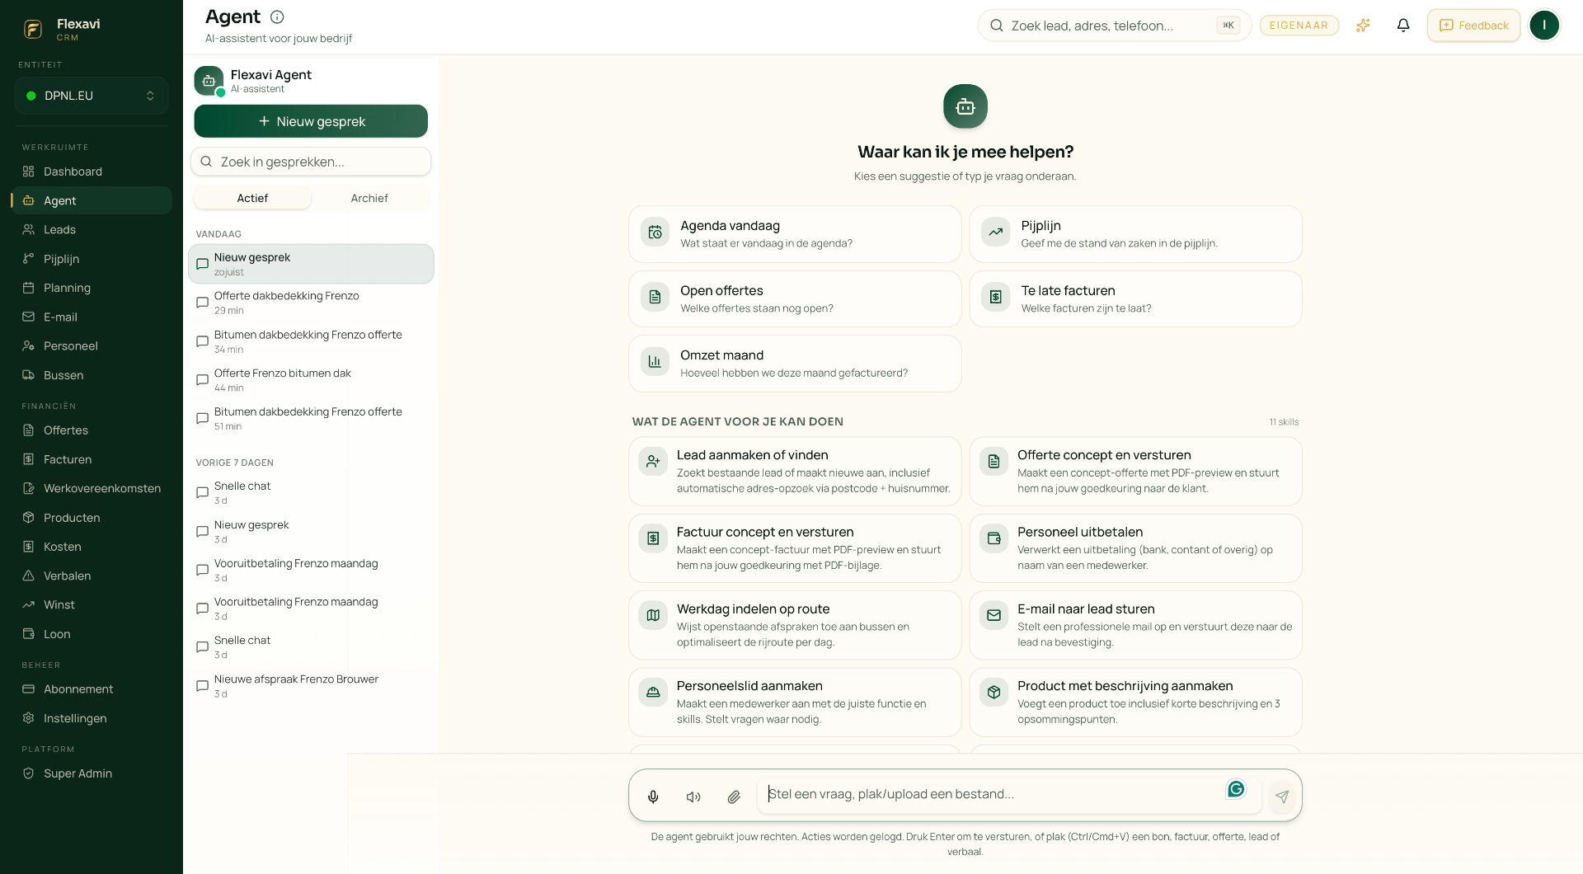
Task: Click the Pijplijn trend icon card
Action: coord(996,233)
